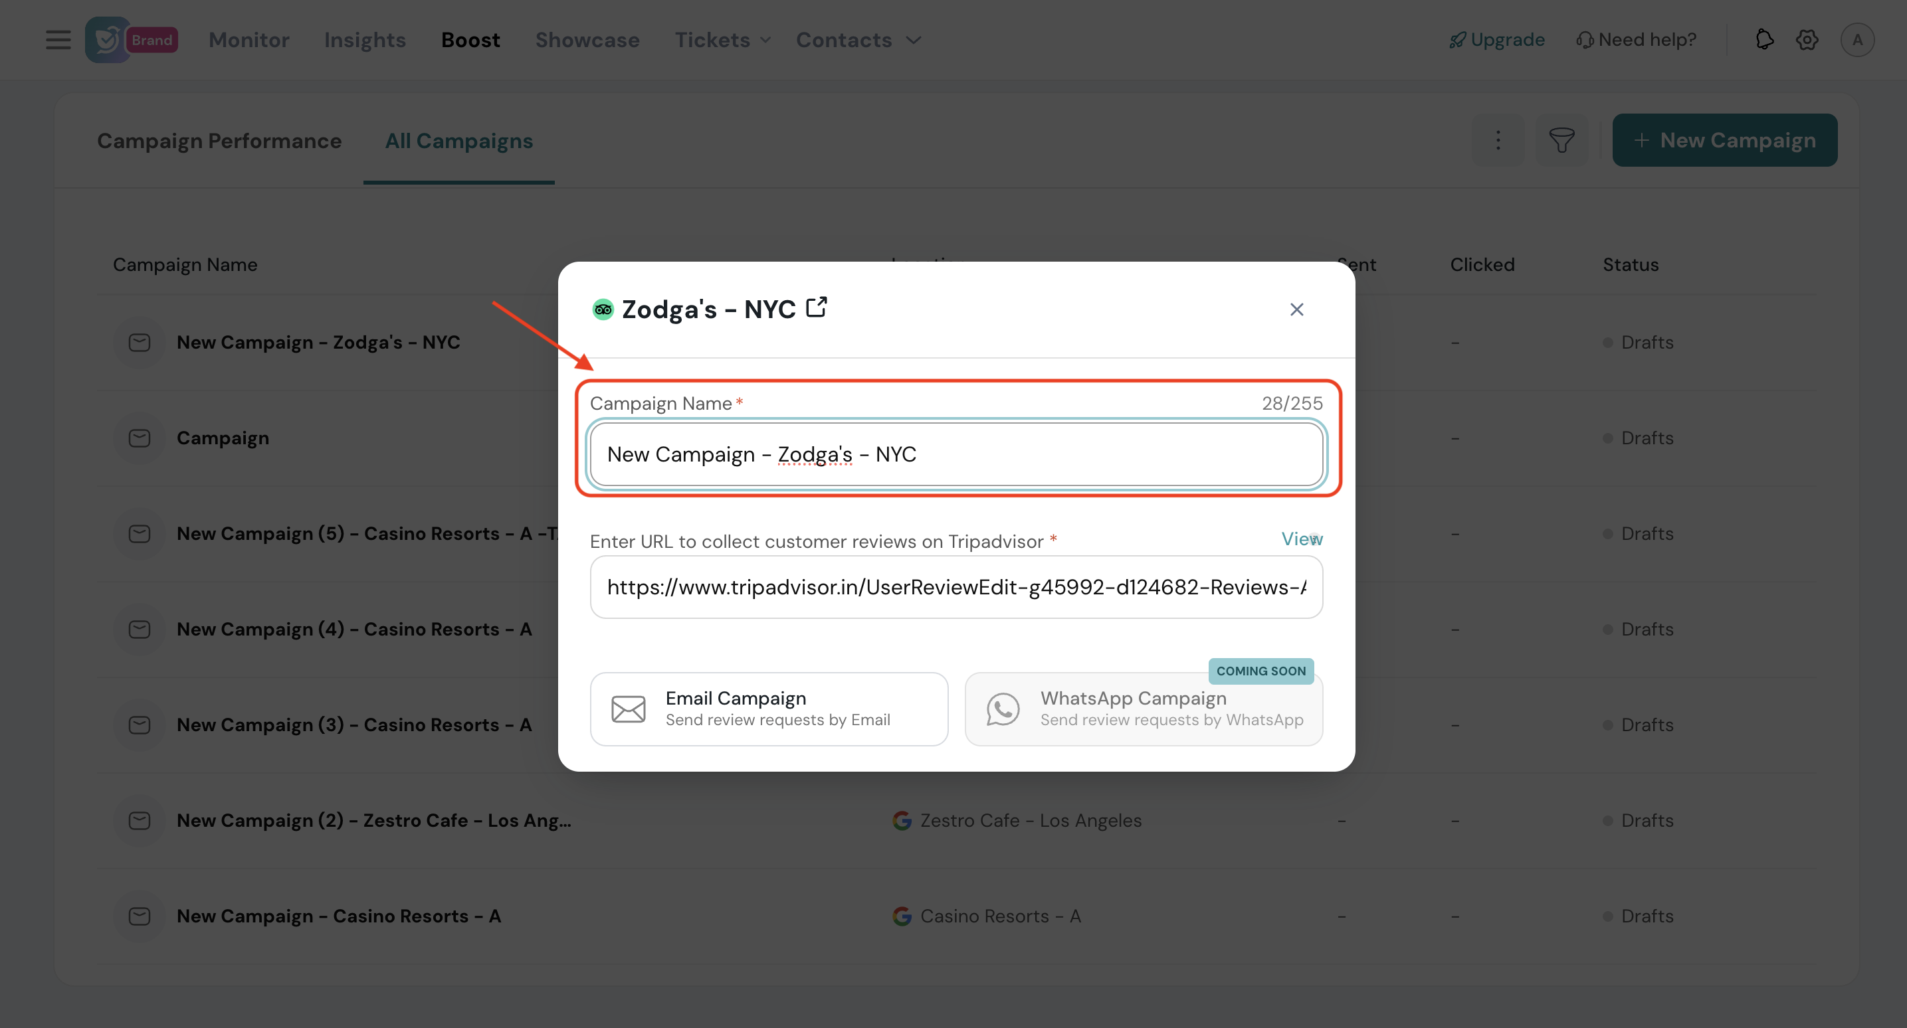Expand the Contacts dropdown menu
Image resolution: width=1907 pixels, height=1028 pixels.
click(x=858, y=40)
